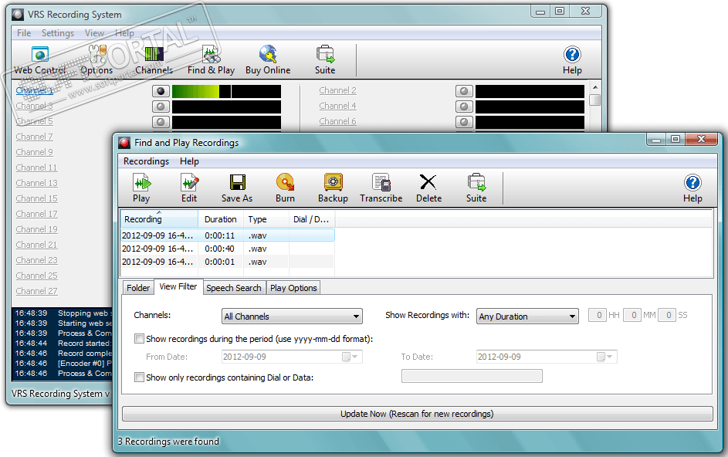The width and height of the screenshot is (728, 457).
Task: Click the Delete X icon
Action: pos(428,182)
